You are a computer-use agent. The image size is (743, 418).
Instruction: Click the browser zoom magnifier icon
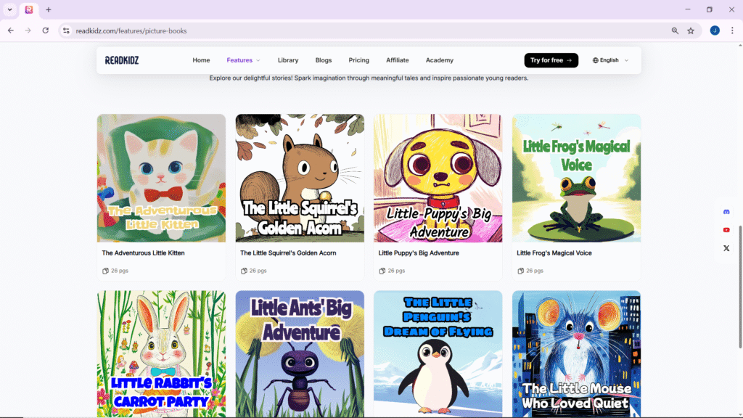675,30
